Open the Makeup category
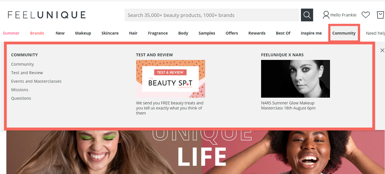The width and height of the screenshot is (385, 174). click(x=83, y=33)
